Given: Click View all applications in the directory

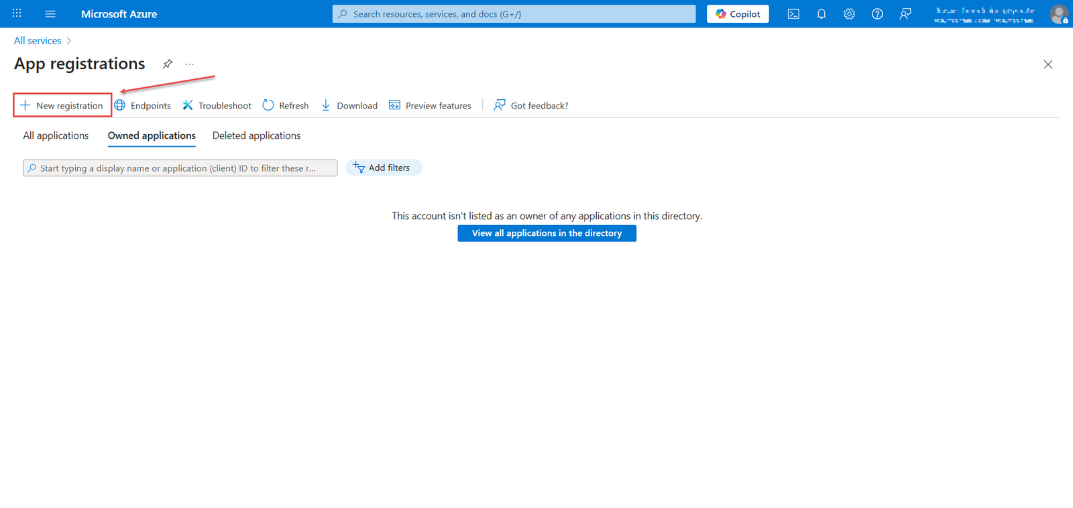Looking at the screenshot, I should click(x=547, y=233).
